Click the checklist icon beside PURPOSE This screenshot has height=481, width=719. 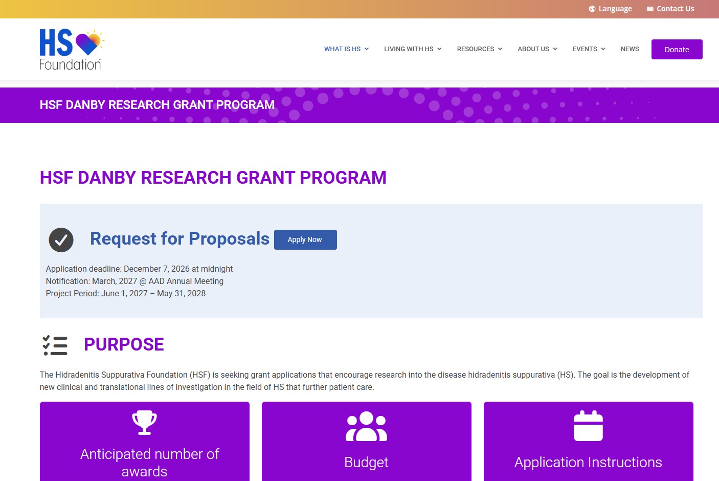pyautogui.click(x=55, y=345)
